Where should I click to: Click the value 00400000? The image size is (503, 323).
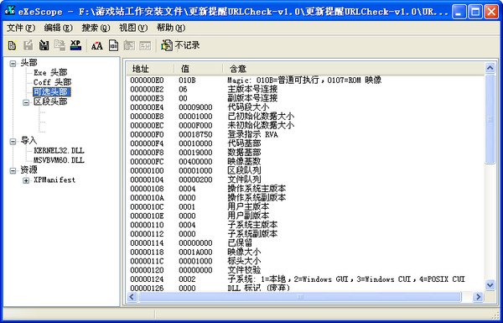(x=195, y=161)
